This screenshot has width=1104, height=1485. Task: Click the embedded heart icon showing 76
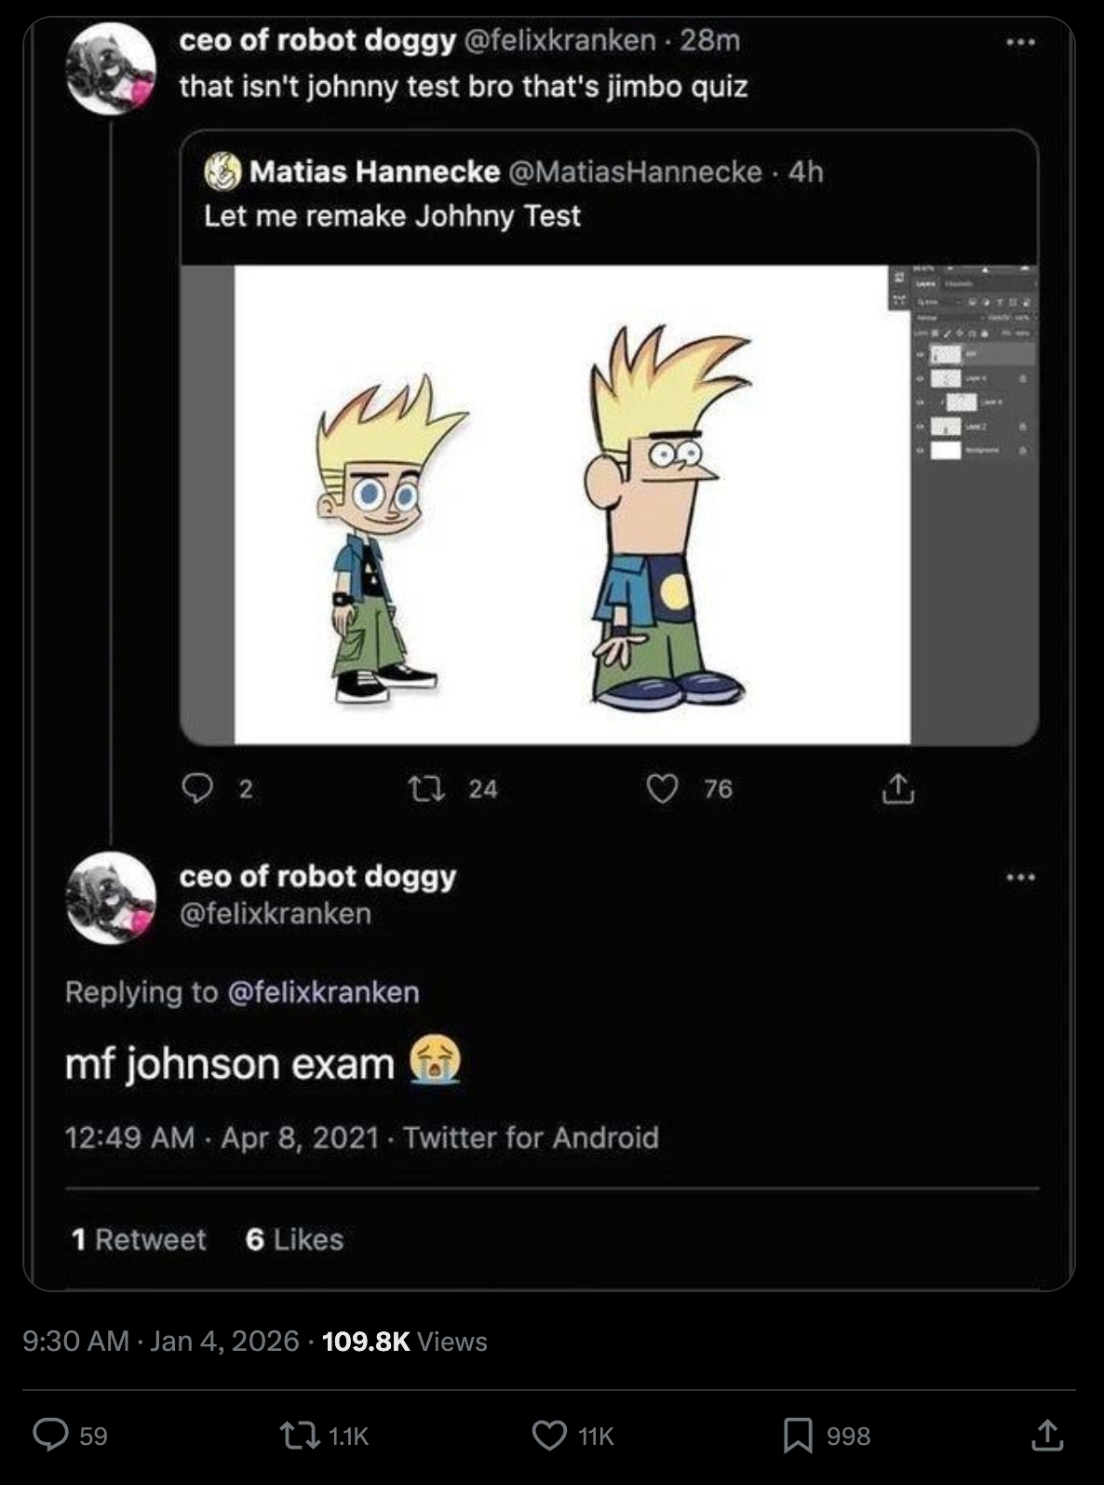661,789
